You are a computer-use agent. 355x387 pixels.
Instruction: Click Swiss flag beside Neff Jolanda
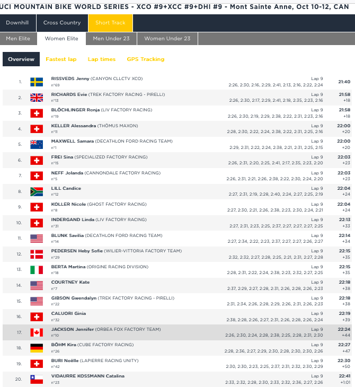tap(37, 176)
